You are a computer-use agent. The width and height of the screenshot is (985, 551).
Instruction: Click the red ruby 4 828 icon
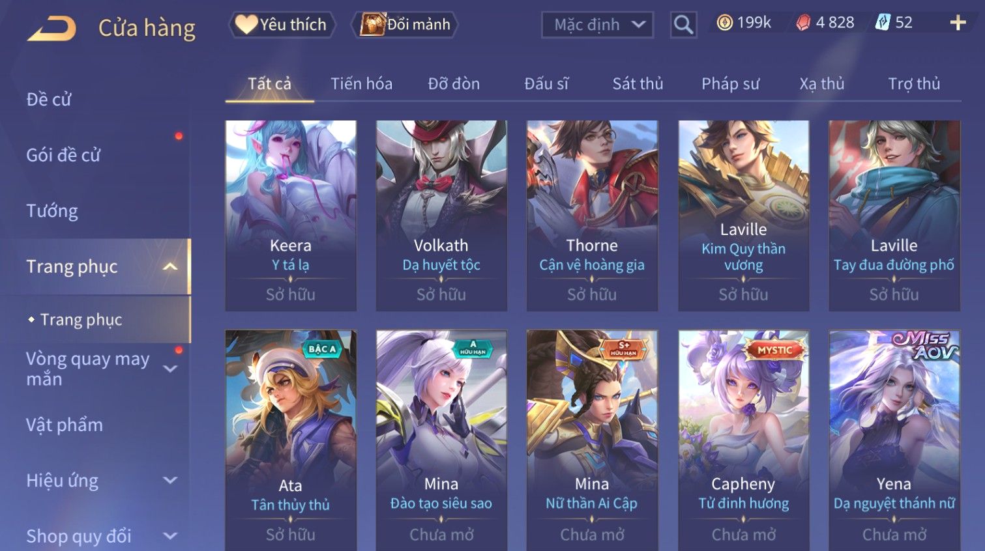pos(803,23)
